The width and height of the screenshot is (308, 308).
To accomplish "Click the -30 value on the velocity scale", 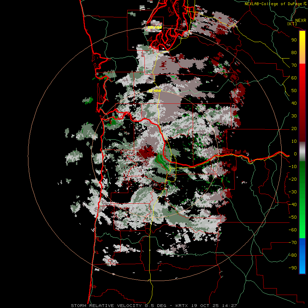I will click(x=293, y=192).
